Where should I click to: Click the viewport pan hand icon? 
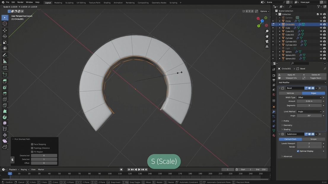click(x=267, y=36)
